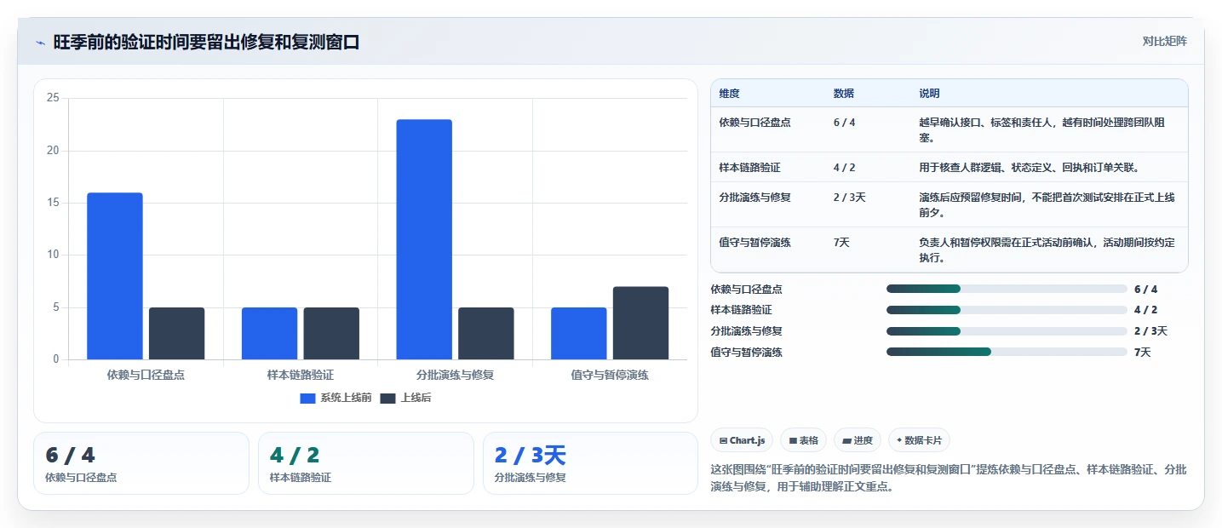Viewport: 1222px width, 528px height.
Task: Click 分批演练与修复 cell in the table
Action: (755, 198)
